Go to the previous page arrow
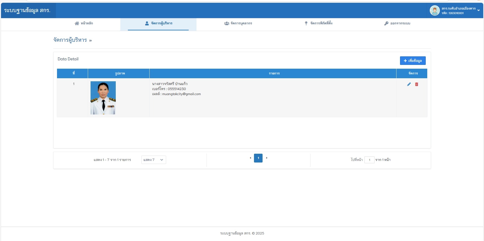Screen dimensions: 484x241 (x=250, y=158)
